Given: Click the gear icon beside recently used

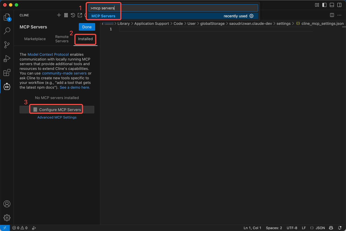Looking at the screenshot, I should 251,16.
